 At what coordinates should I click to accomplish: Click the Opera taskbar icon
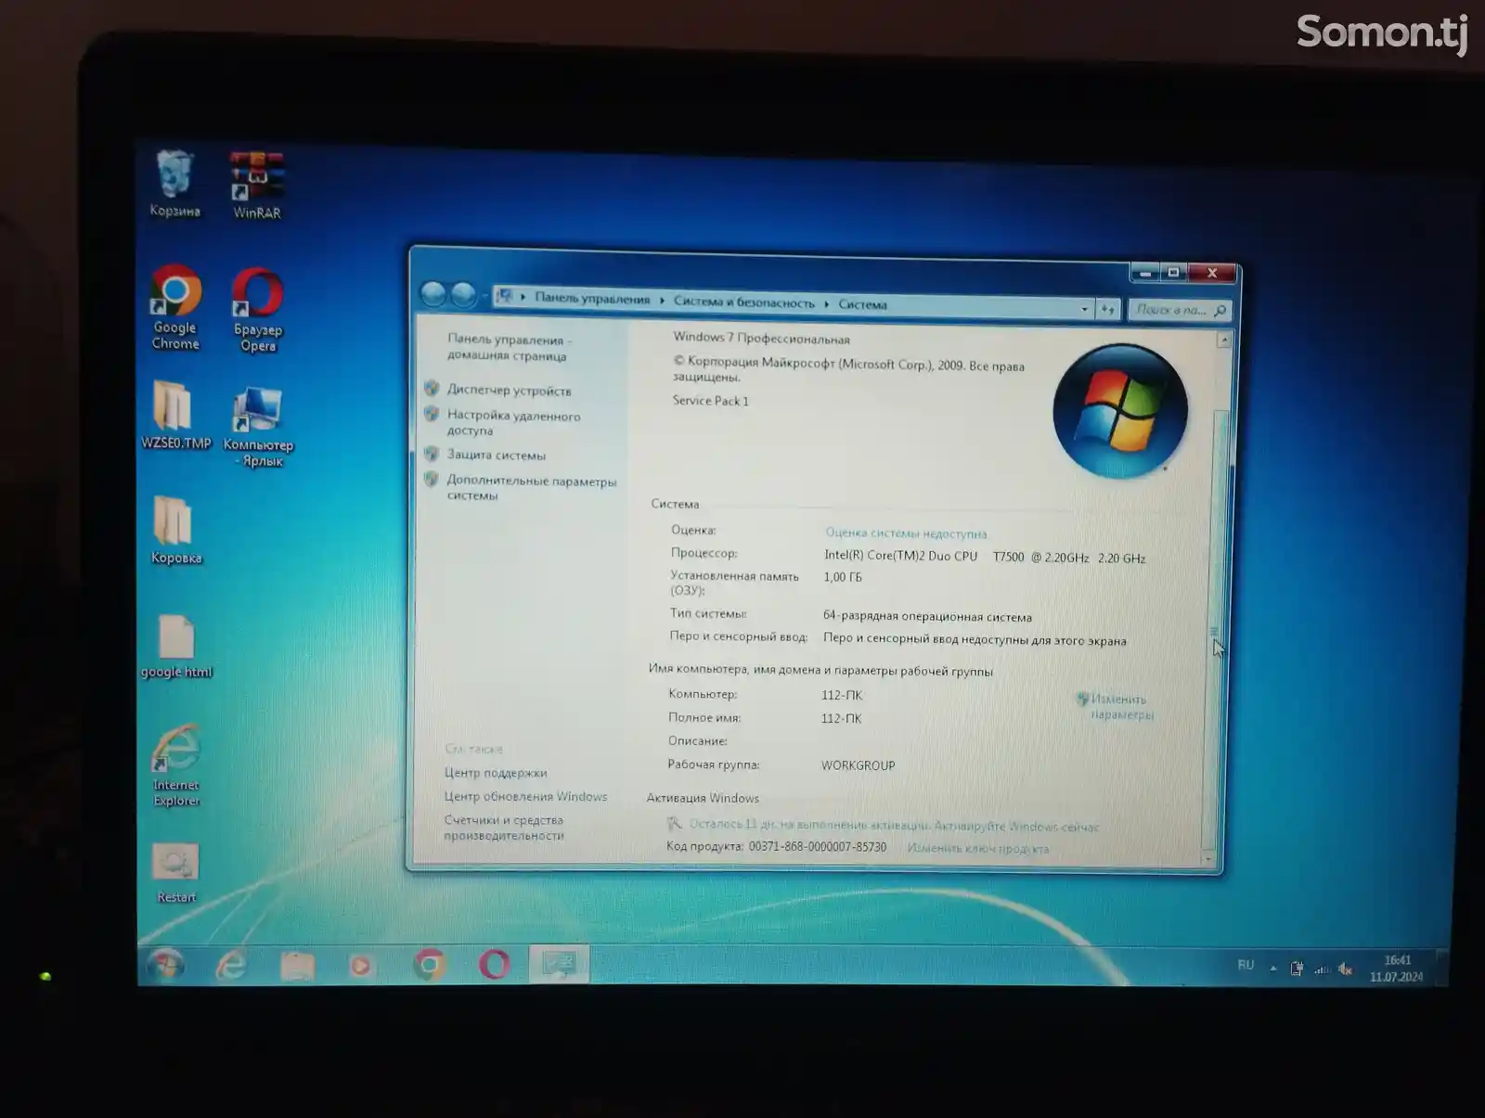pos(494,965)
